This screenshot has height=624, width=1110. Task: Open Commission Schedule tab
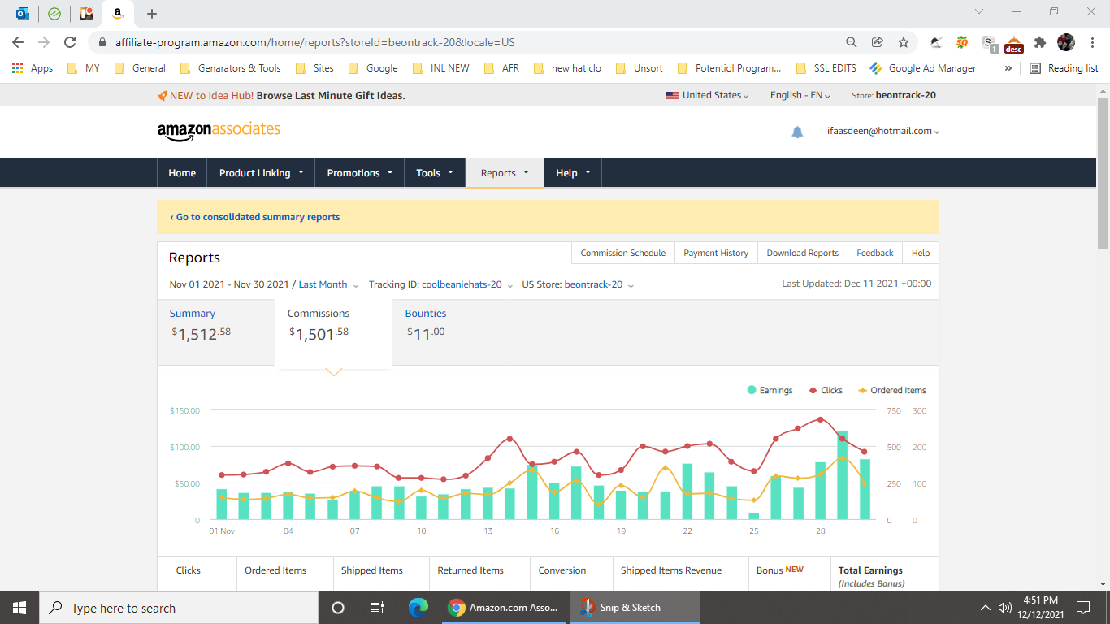(623, 253)
